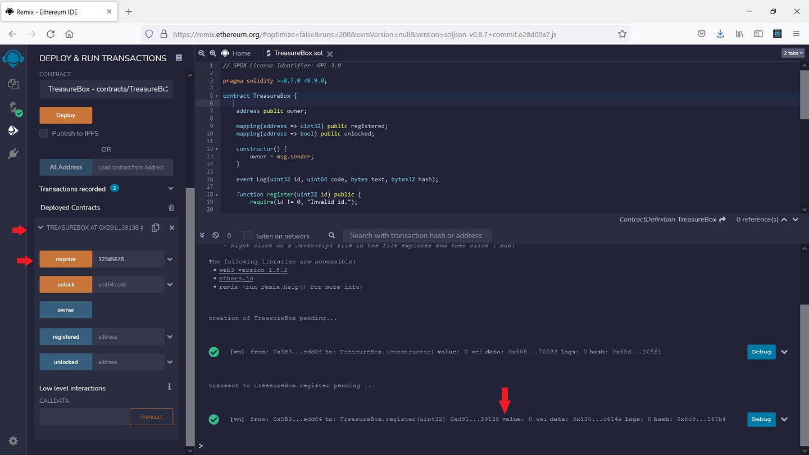Expand the Transactions recorded section
The width and height of the screenshot is (809, 455).
tap(171, 189)
